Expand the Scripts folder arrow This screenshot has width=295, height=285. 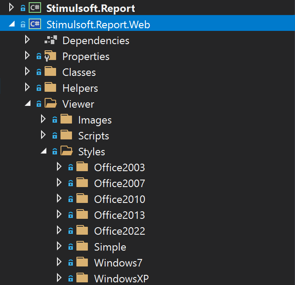click(x=43, y=135)
